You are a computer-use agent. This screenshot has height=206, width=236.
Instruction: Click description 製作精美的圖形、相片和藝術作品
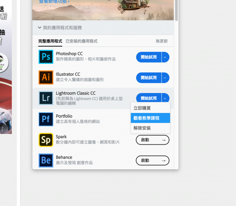point(86,59)
